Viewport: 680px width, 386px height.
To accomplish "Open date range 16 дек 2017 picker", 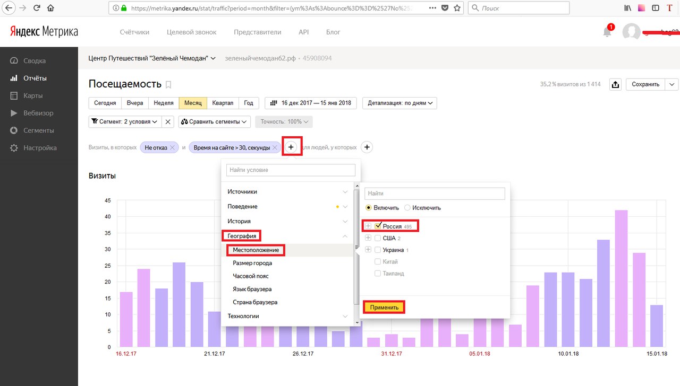I will tap(312, 103).
